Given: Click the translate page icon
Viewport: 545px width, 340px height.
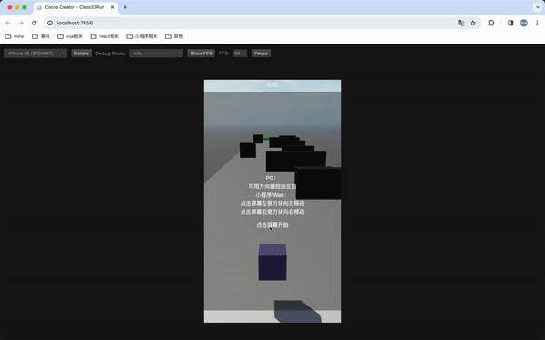Looking at the screenshot, I should [461, 23].
